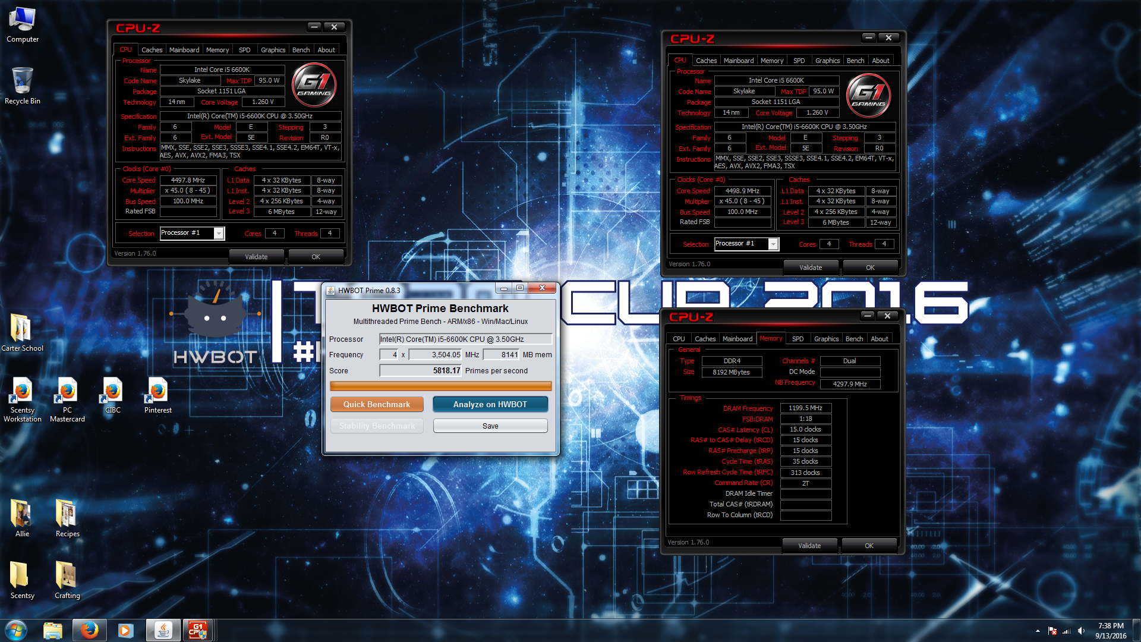
Task: Click G1 Gaming logo in top-right CPU-Z
Action: [x=868, y=95]
